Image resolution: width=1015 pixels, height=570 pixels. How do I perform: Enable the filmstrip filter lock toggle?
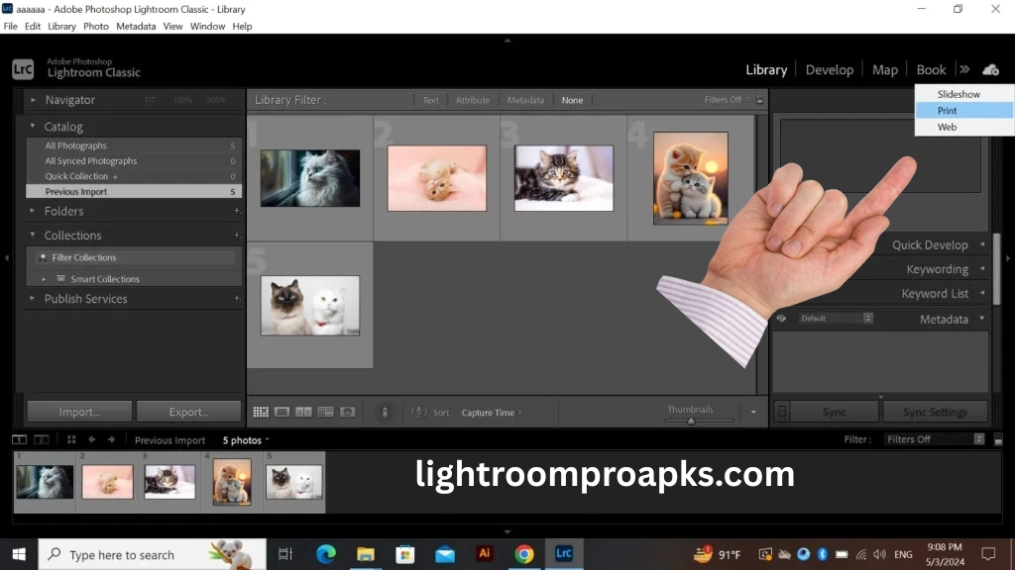(x=997, y=438)
